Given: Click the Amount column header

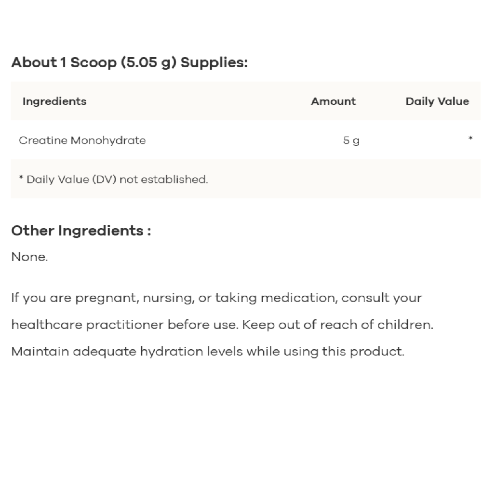Looking at the screenshot, I should [333, 101].
